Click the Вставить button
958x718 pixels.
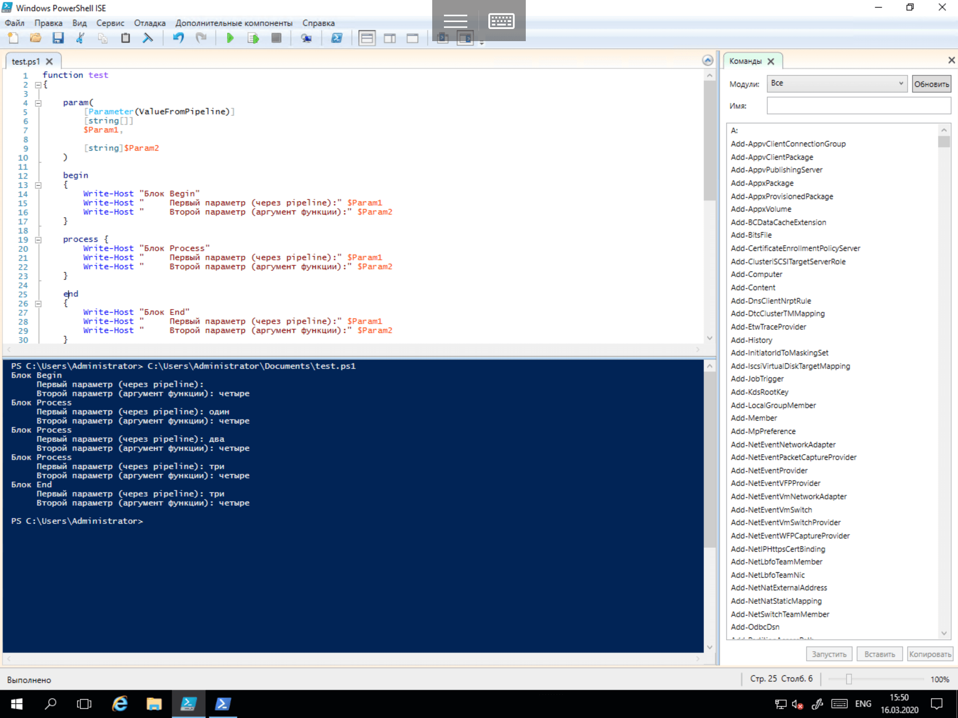click(879, 653)
